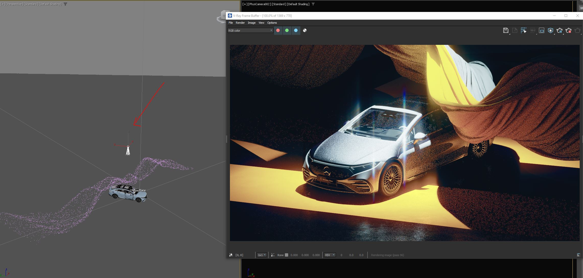The image size is (583, 278).
Task: Click the [+] menu of PhysCamera002 viewport
Action: pyautogui.click(x=245, y=4)
